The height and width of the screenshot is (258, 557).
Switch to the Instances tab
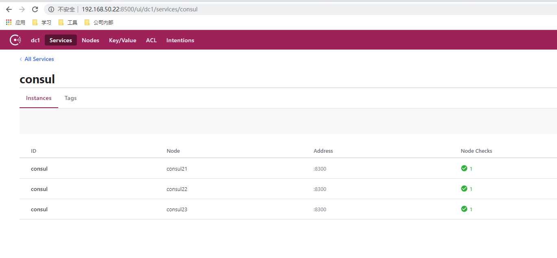point(39,98)
